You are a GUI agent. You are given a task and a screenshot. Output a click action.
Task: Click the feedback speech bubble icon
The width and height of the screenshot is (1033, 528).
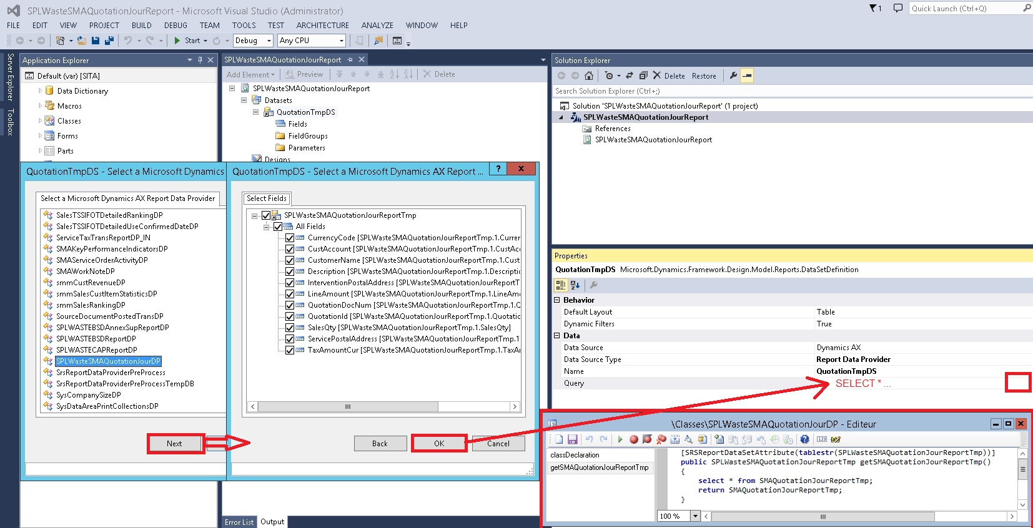coord(898,8)
